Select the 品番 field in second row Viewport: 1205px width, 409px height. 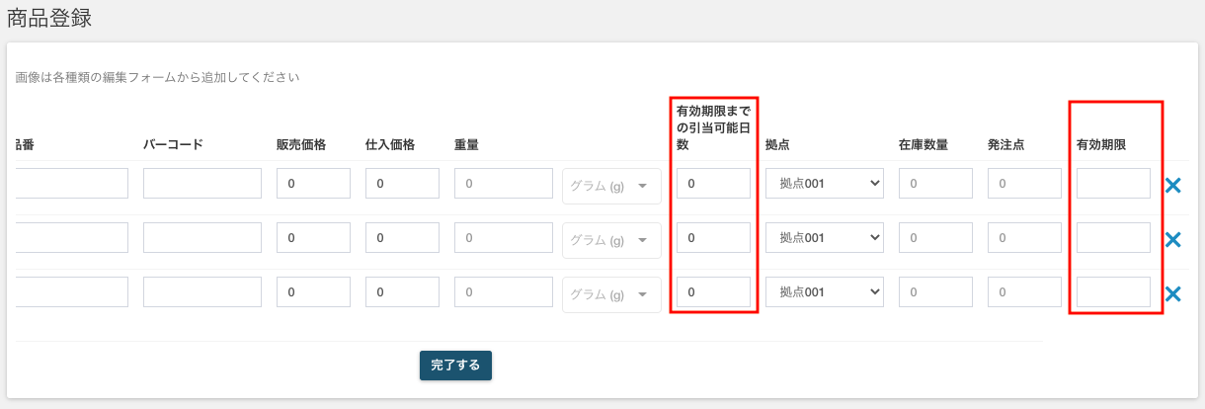pyautogui.click(x=71, y=237)
